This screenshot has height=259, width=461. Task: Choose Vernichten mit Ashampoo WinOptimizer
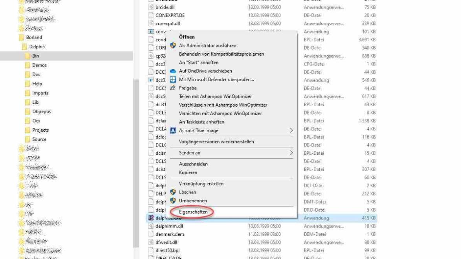tap(220, 114)
